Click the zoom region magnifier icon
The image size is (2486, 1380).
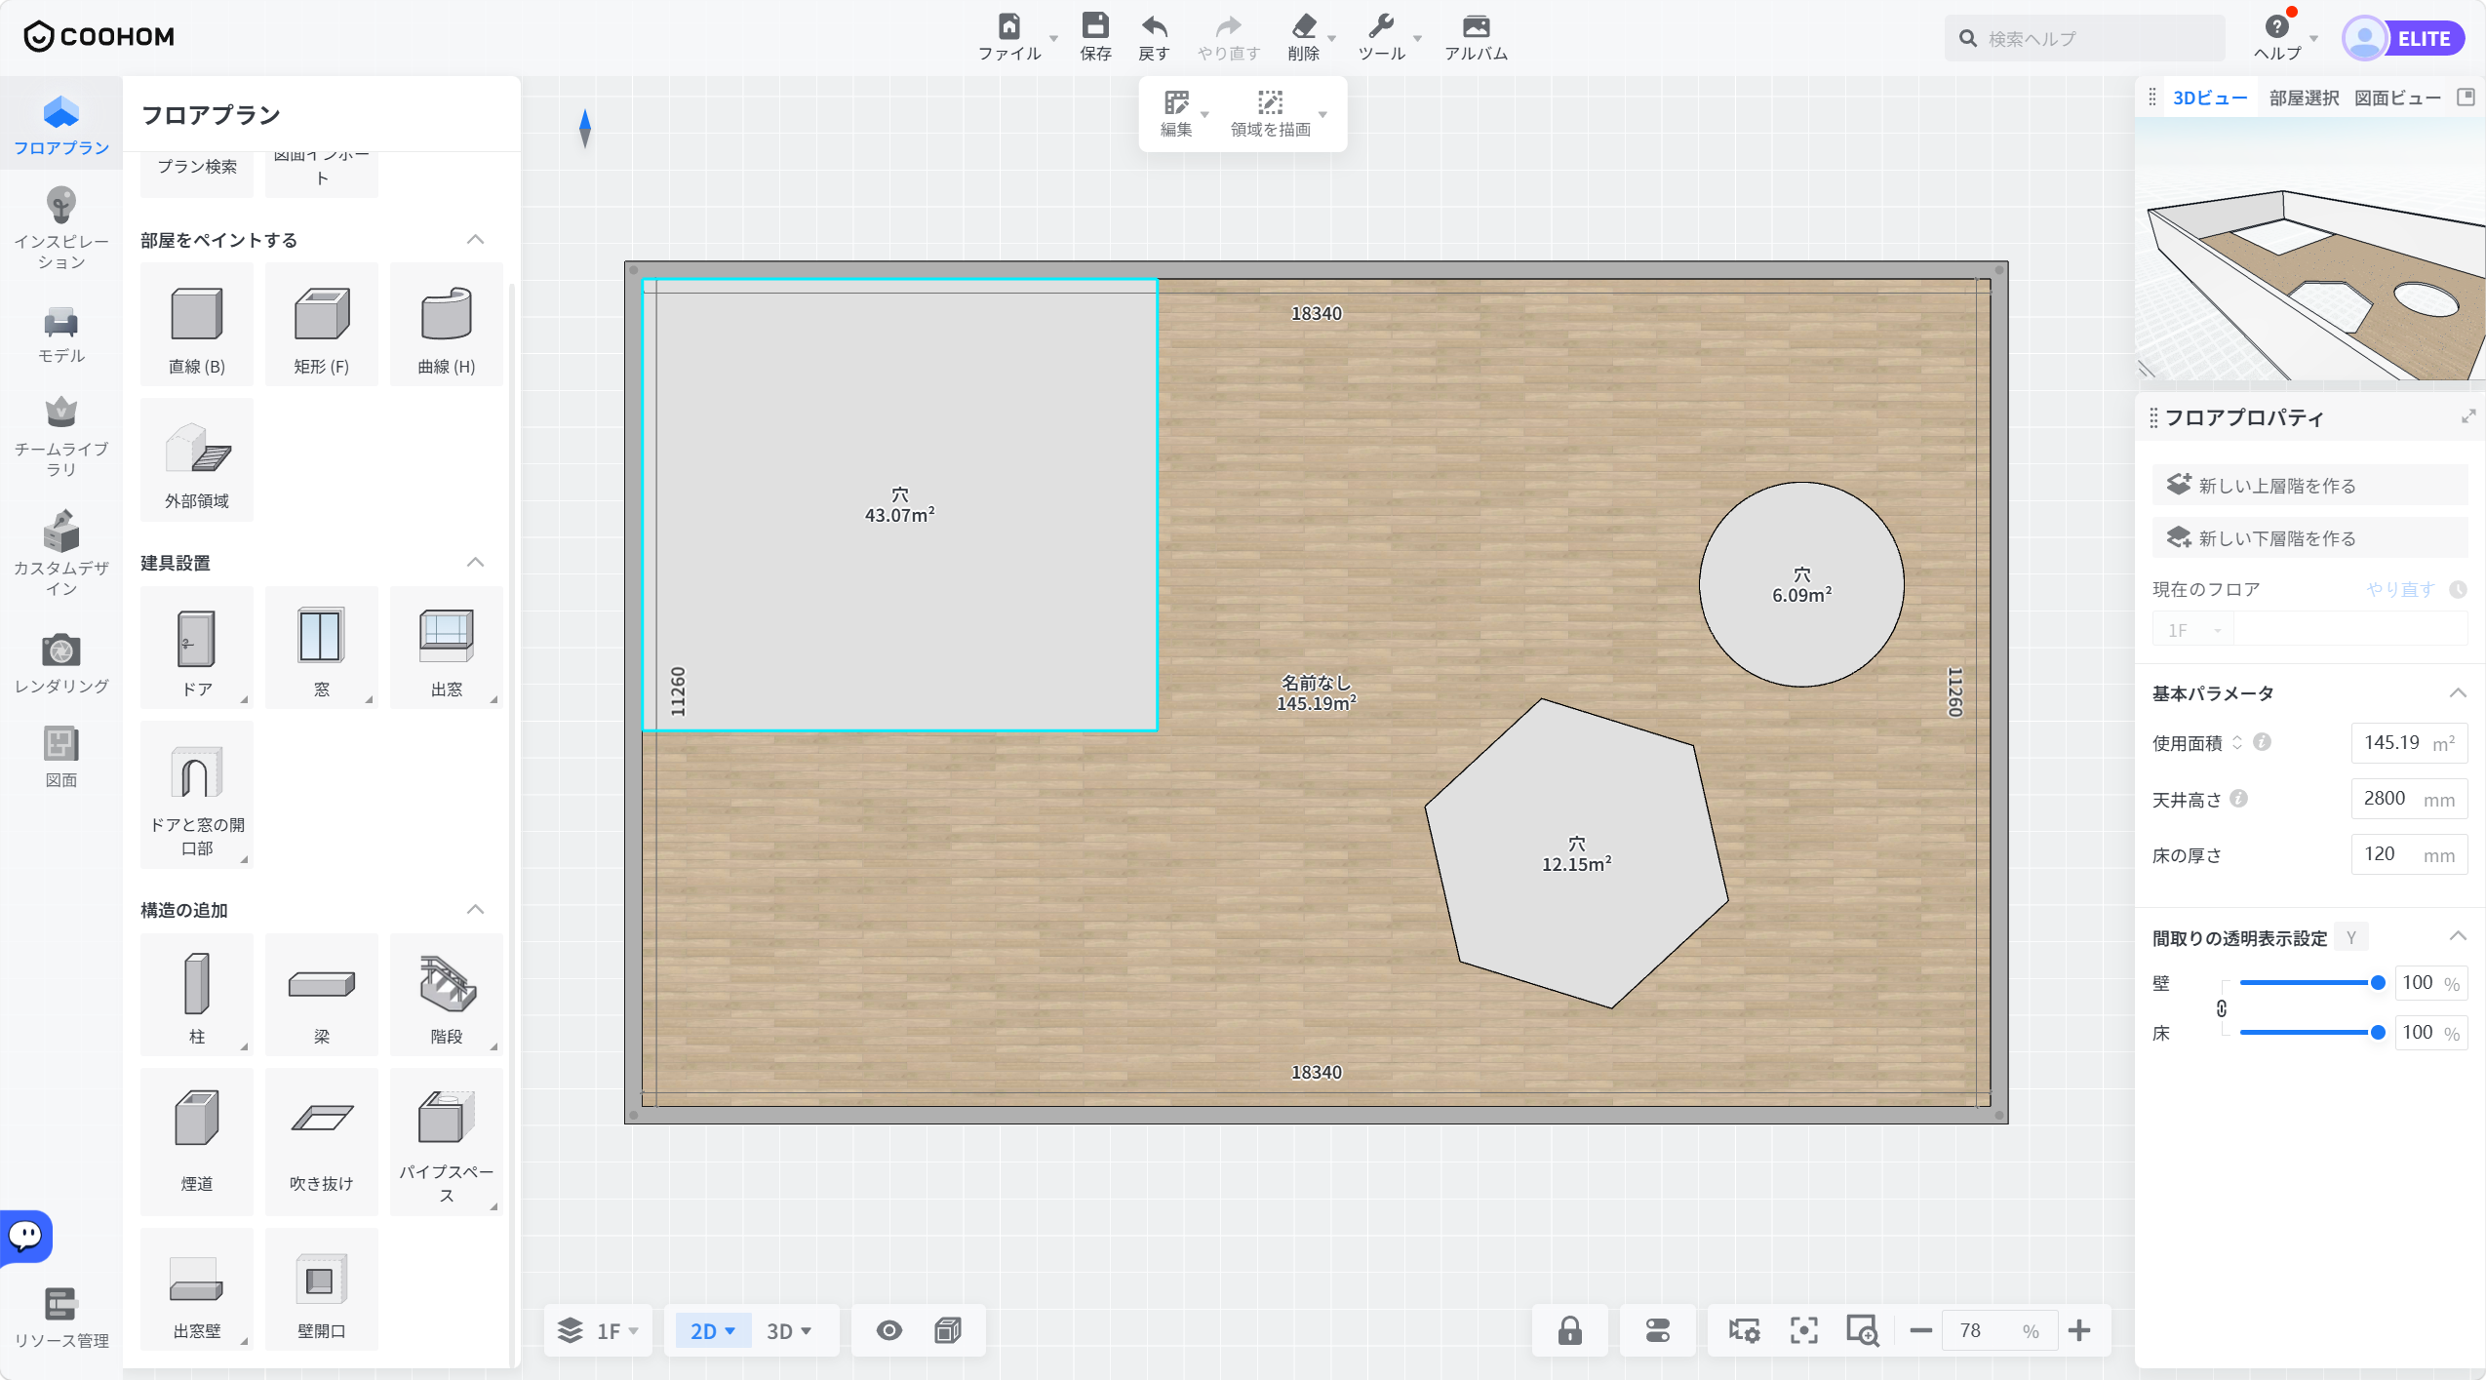(1863, 1330)
